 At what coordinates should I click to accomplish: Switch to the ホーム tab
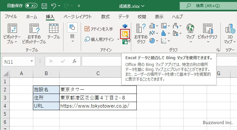32,17
